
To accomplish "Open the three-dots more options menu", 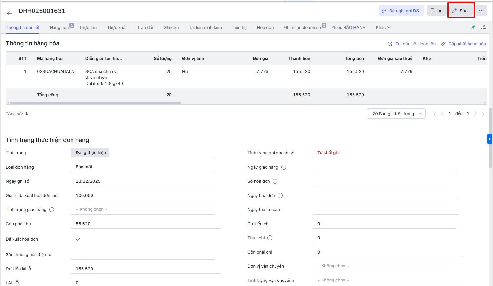I will pyautogui.click(x=481, y=11).
